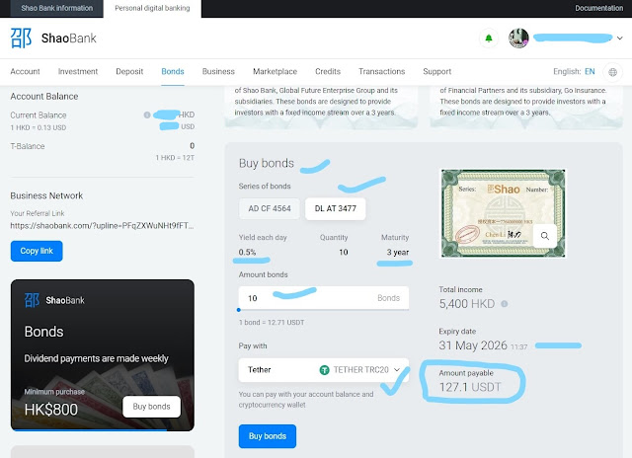Open the Marketplace menu item
632x458 pixels.
275,72
